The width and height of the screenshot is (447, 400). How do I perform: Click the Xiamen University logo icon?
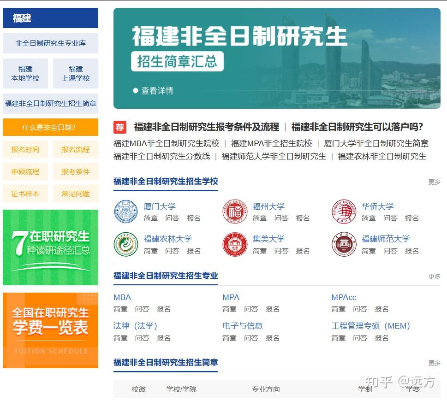[x=126, y=211]
